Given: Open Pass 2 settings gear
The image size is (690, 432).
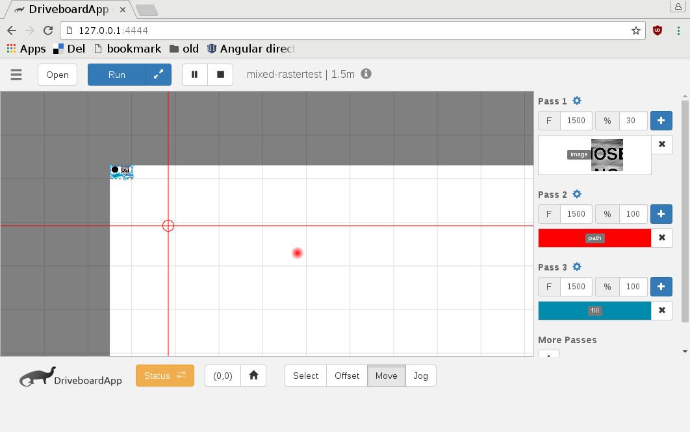Looking at the screenshot, I should point(576,195).
